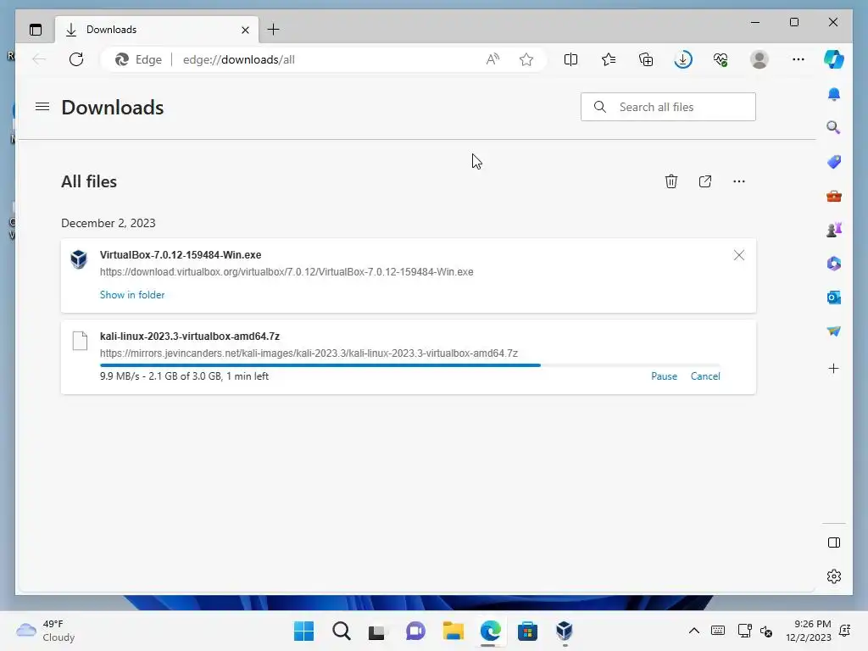Open Microsoft 365 sidebar icon
Screen dimensions: 868x651
834,264
